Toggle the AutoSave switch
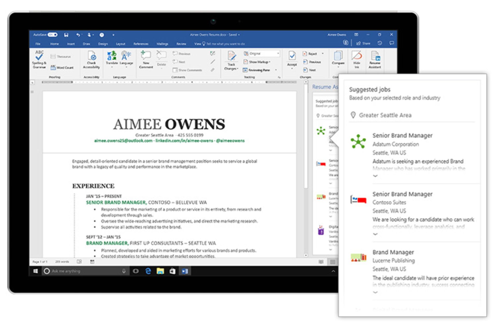This screenshot has height=331, width=497. pos(52,35)
